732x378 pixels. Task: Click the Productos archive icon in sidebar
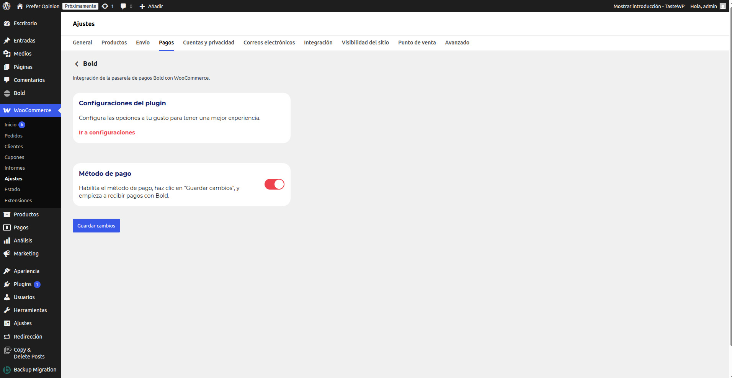coord(7,214)
